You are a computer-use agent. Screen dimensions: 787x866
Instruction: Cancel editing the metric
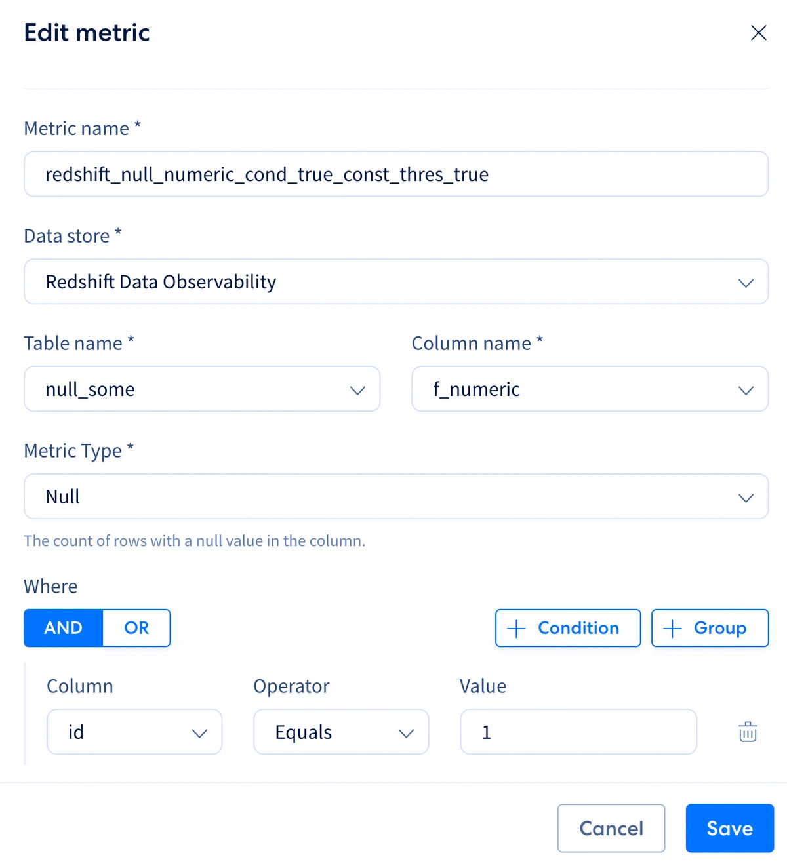[x=611, y=828]
